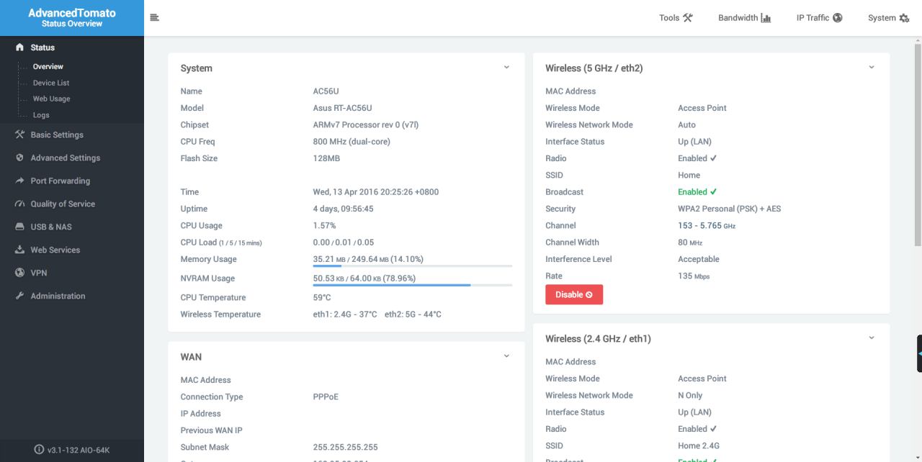Collapse the WAN panel

pyautogui.click(x=506, y=355)
